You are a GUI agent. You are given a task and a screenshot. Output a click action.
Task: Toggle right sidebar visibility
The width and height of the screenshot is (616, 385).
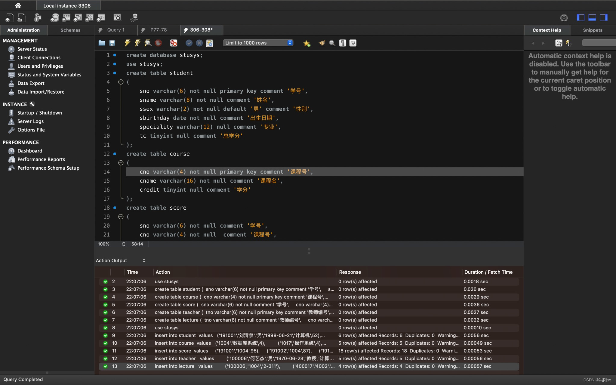pyautogui.click(x=604, y=18)
